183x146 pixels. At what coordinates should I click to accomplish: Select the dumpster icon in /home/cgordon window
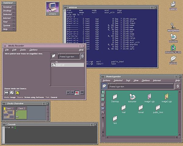coord(132,98)
